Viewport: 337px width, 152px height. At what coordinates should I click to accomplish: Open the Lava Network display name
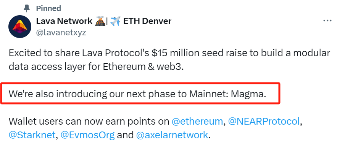pos(64,21)
